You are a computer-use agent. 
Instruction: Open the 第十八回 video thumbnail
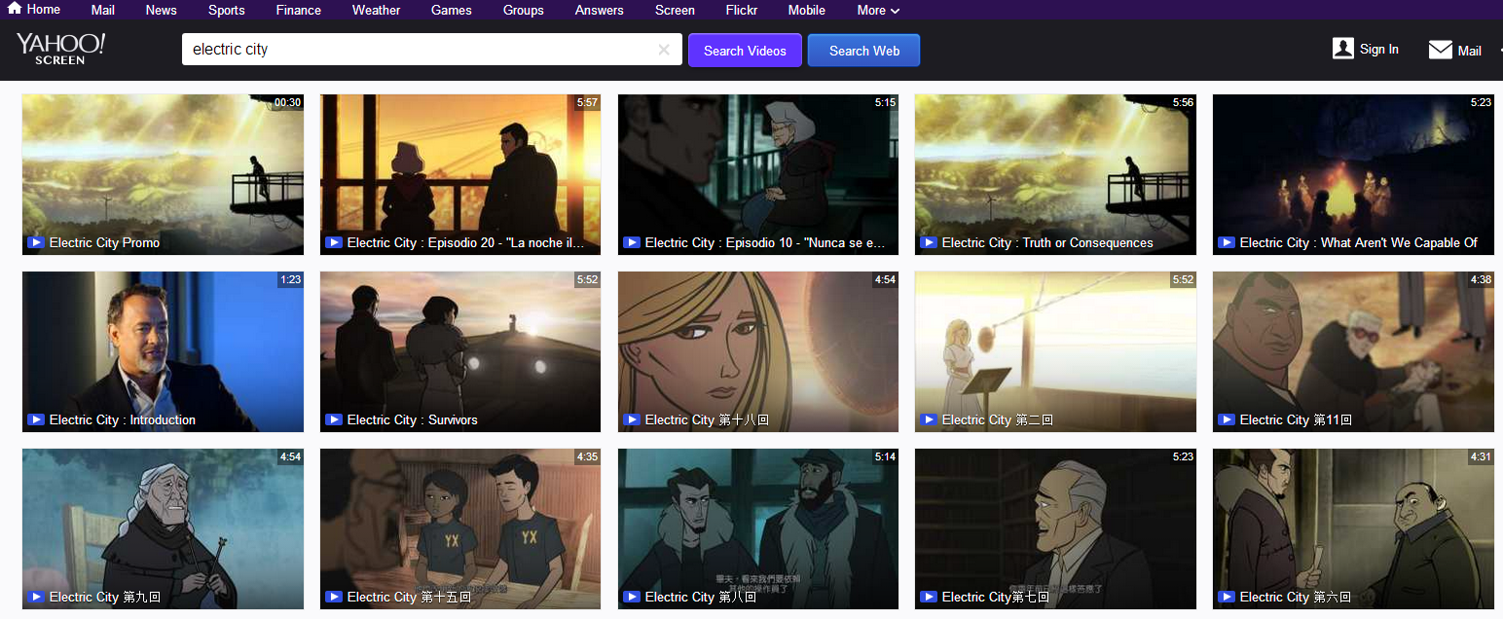758,351
